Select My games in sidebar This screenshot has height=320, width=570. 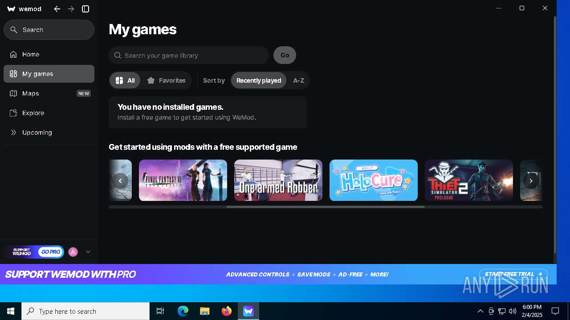pyautogui.click(x=49, y=74)
